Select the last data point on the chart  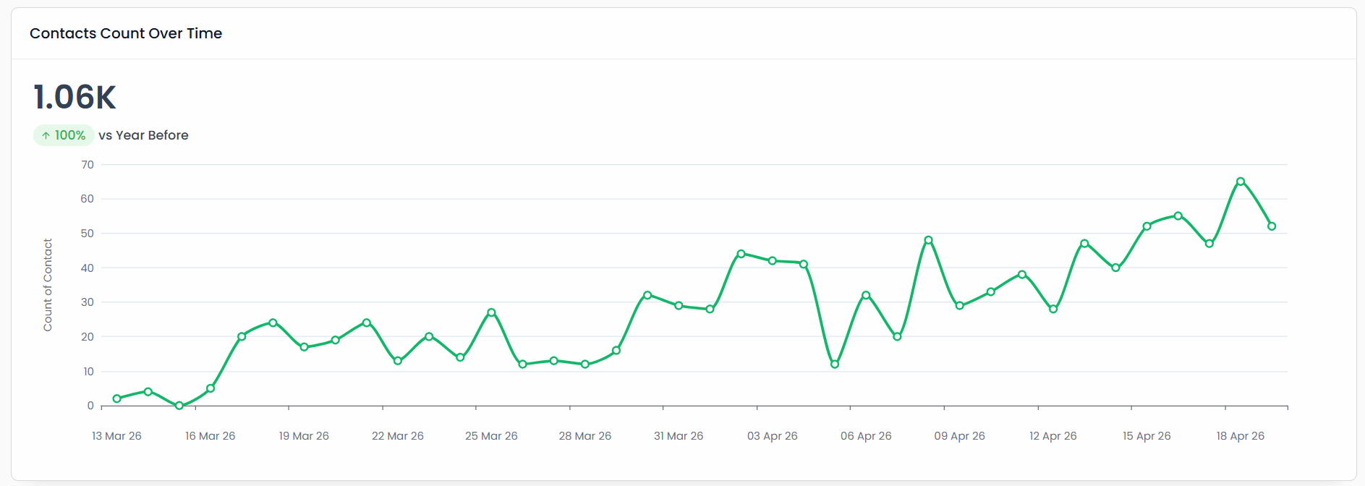(1272, 226)
